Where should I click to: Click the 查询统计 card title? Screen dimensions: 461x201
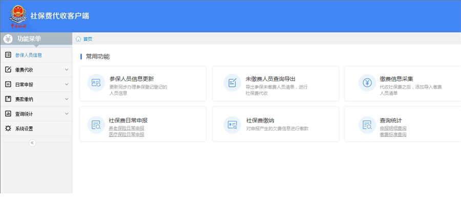391,121
